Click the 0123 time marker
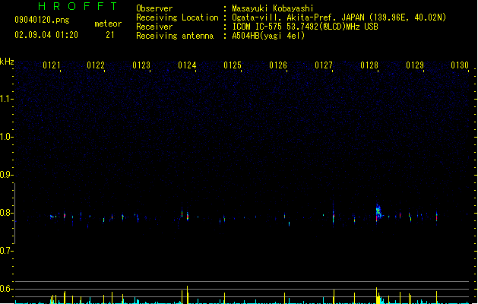This screenshot has height=304, width=478. click(141, 65)
